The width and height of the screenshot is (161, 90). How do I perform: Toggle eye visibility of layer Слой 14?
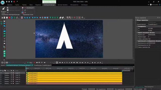[1, 79]
